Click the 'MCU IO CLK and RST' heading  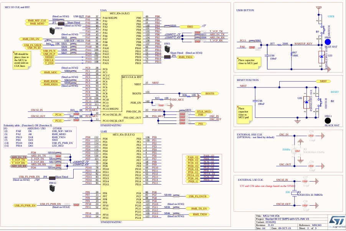17,7
